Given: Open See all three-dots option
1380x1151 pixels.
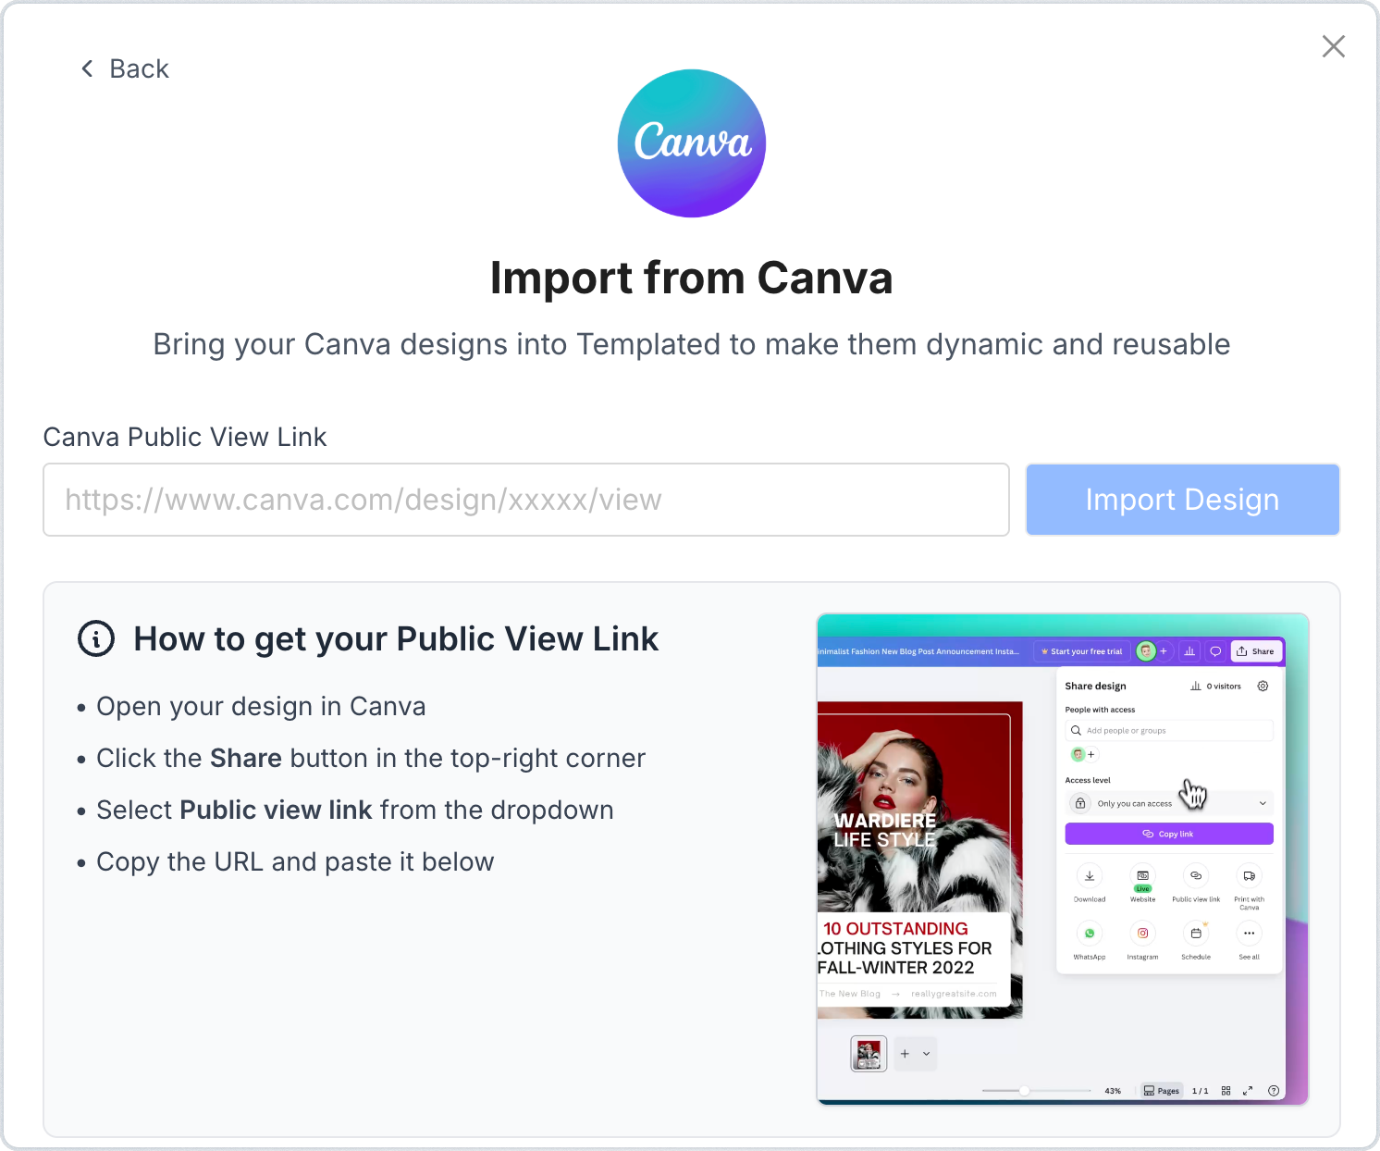Looking at the screenshot, I should tap(1249, 933).
